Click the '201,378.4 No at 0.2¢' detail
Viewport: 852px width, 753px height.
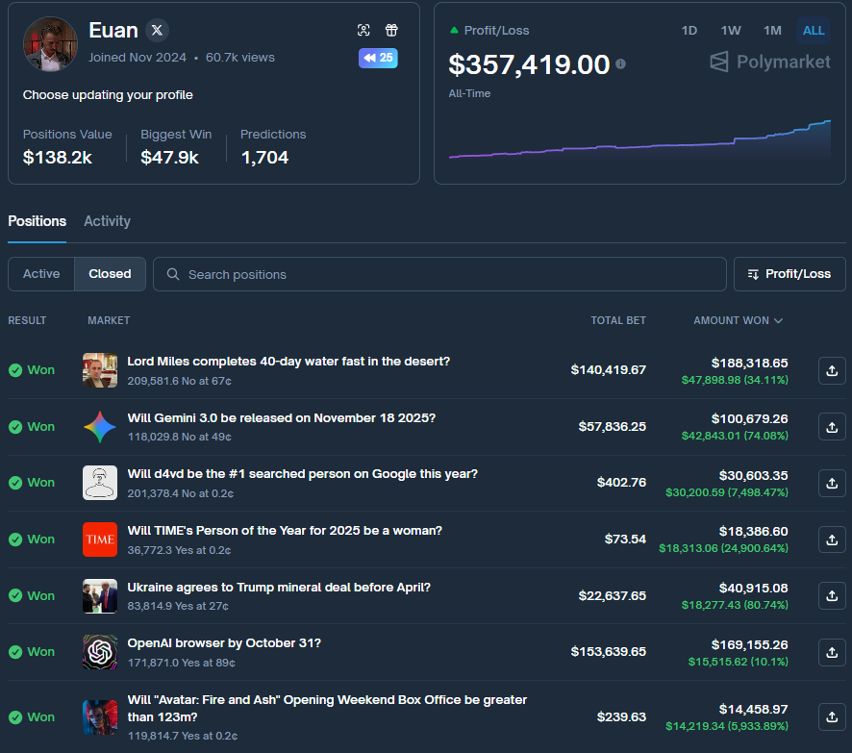pos(181,493)
